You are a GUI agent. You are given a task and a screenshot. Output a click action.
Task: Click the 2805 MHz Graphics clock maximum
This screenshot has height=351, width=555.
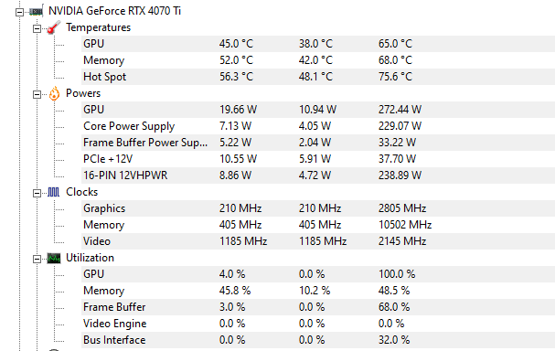402,208
